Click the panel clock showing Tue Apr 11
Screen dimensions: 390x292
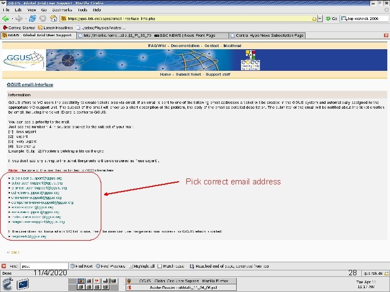click(x=366, y=284)
